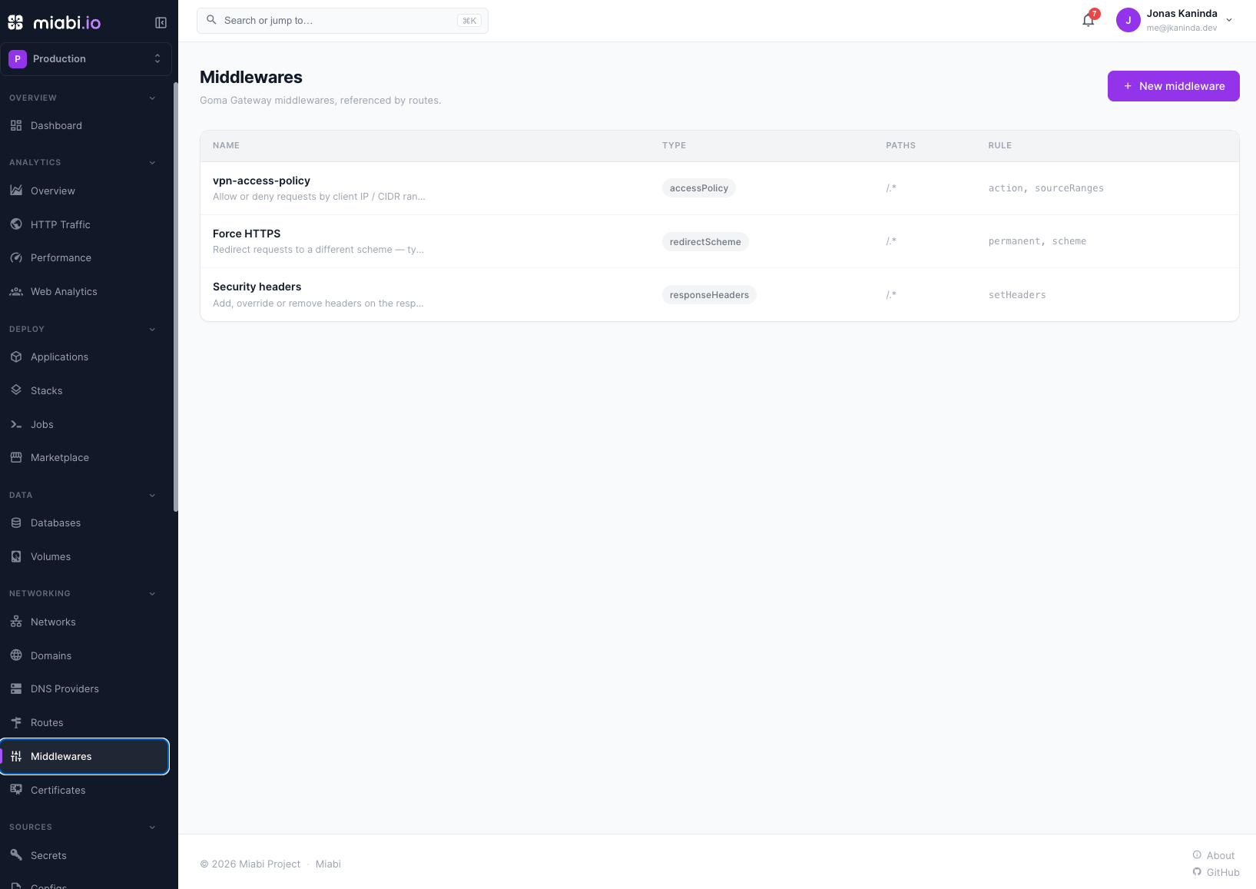Image resolution: width=1256 pixels, height=889 pixels.
Task: Collapse the DEPLOY sidebar section
Action: pos(152,329)
